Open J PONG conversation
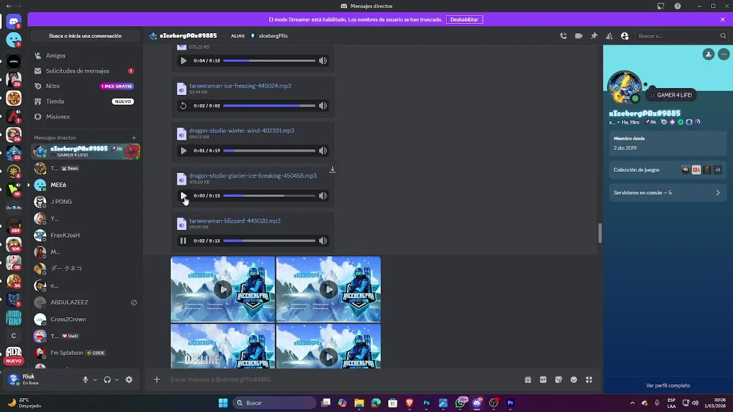Viewport: 733px width, 412px height. pyautogui.click(x=86, y=201)
